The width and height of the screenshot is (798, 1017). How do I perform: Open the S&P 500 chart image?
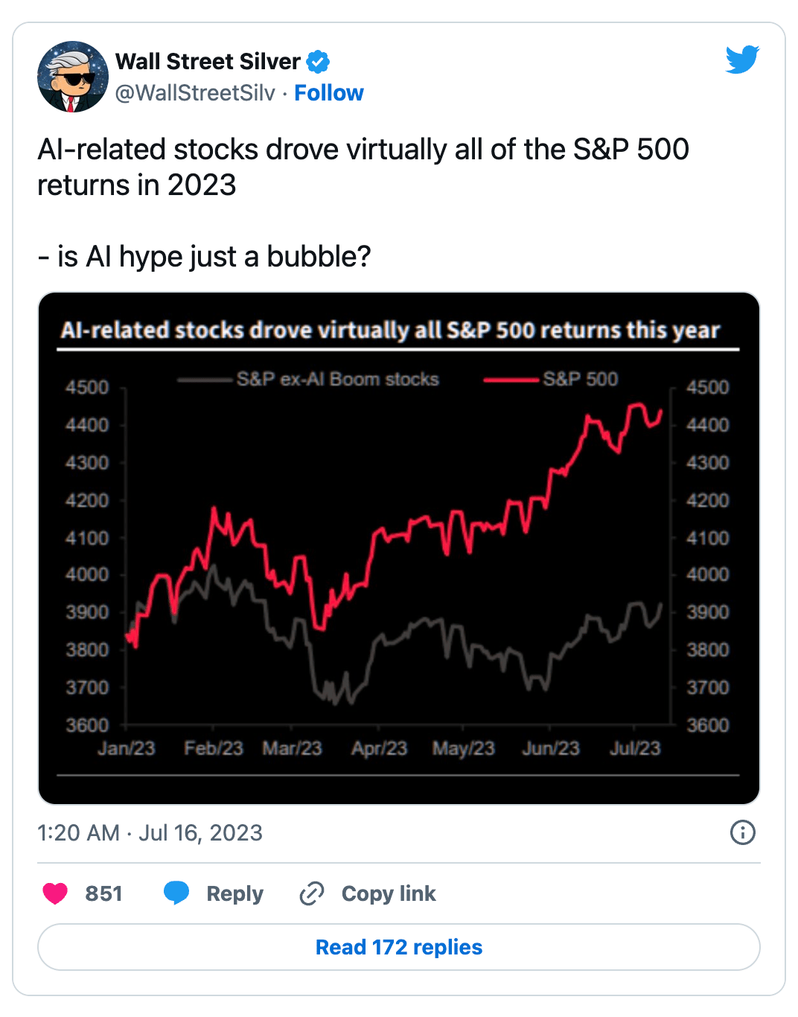[399, 548]
